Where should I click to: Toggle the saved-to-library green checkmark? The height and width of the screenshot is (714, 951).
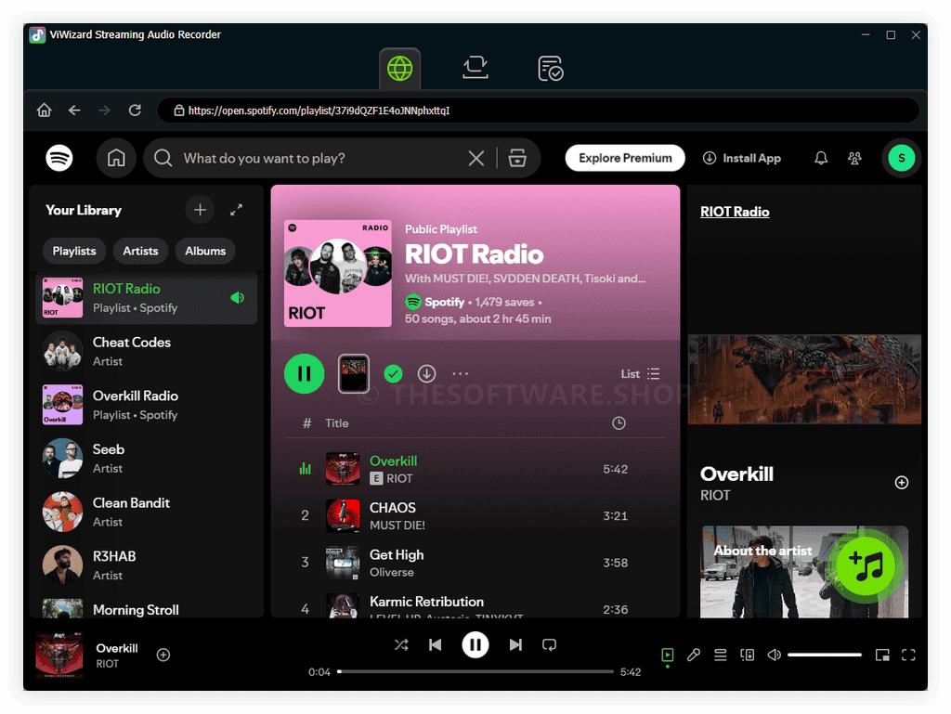click(x=393, y=374)
